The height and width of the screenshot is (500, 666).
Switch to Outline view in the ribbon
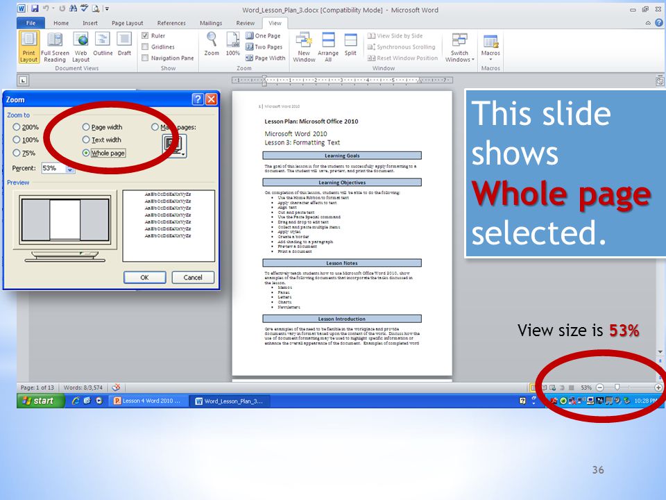pyautogui.click(x=103, y=44)
